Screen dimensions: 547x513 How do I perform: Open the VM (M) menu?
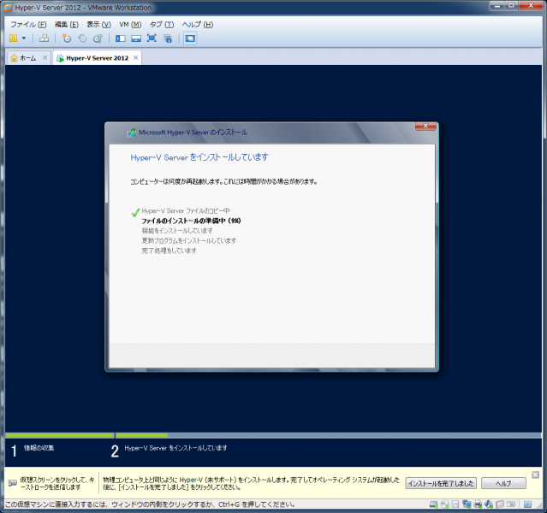(x=130, y=25)
